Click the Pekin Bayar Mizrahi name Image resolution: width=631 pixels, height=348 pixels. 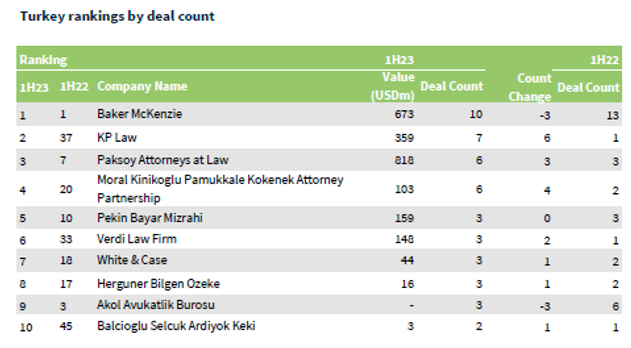pos(150,218)
